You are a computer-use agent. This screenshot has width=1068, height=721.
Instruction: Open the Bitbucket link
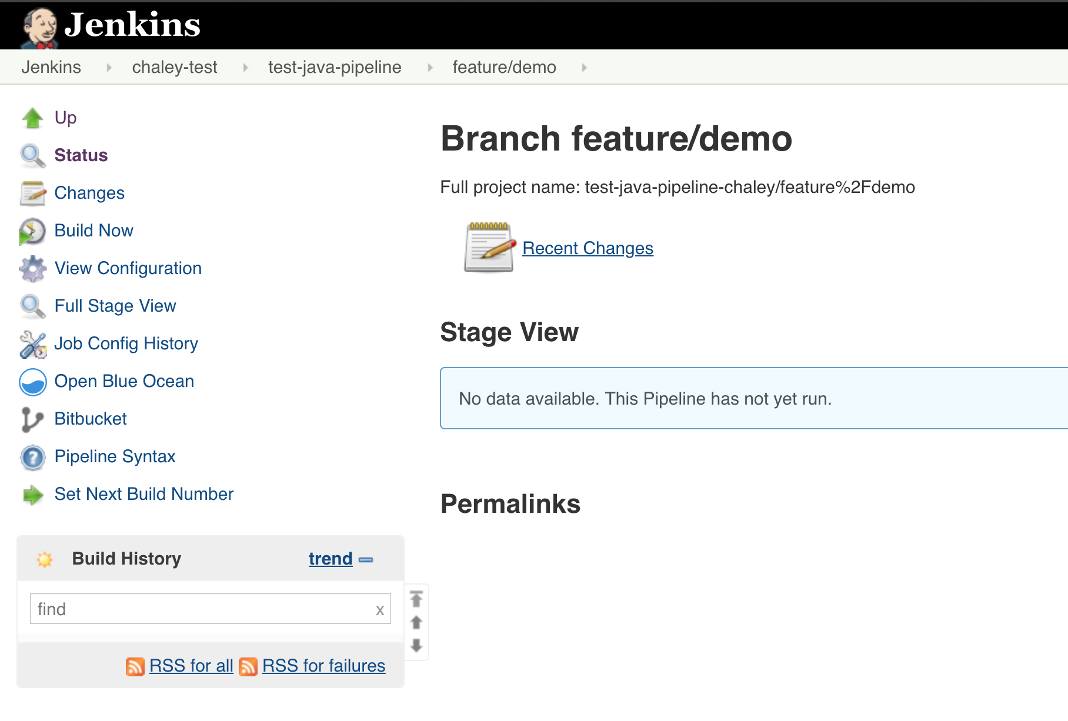click(91, 419)
